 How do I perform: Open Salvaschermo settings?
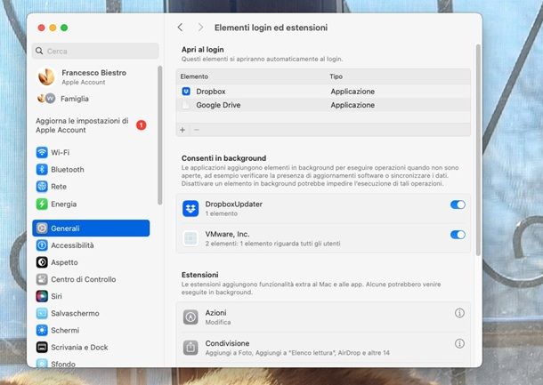click(x=75, y=313)
